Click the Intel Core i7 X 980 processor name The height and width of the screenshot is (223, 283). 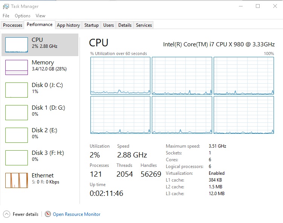pyautogui.click(x=219, y=44)
